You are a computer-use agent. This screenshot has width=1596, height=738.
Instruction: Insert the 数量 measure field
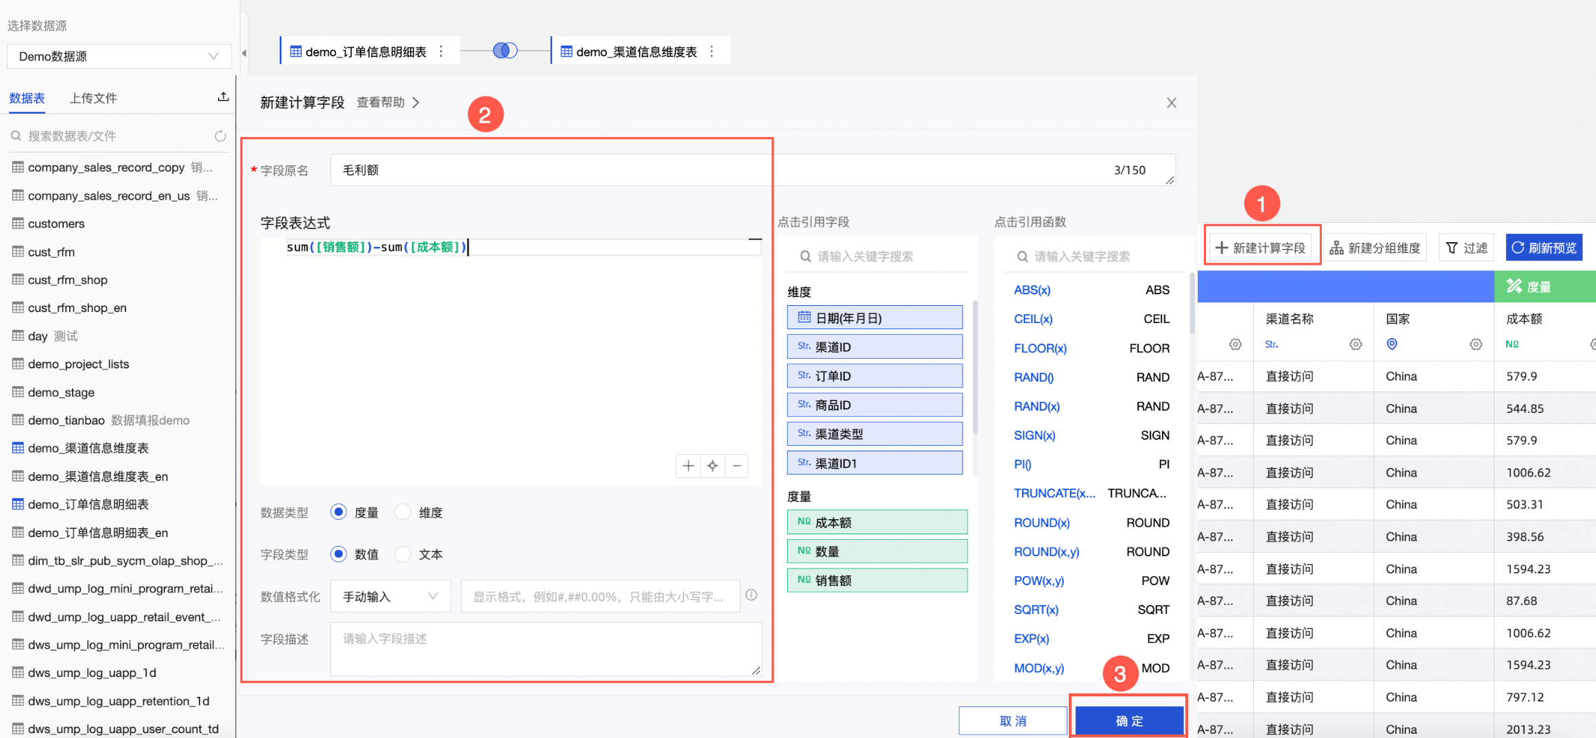pos(878,551)
